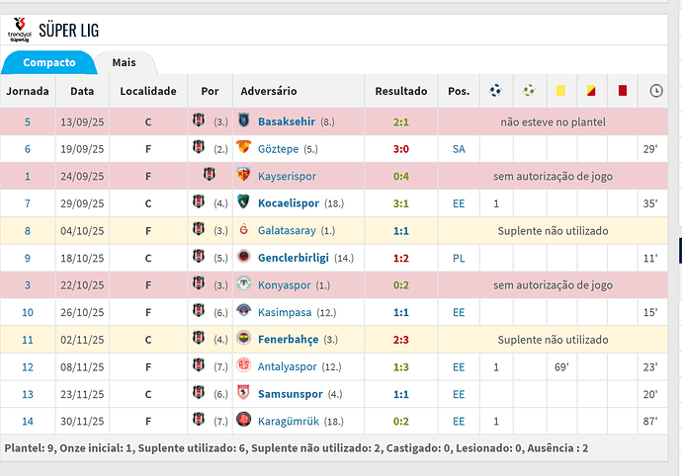This screenshot has height=476, width=682.
Task: Open the Göztepe team link
Action: pos(279,149)
